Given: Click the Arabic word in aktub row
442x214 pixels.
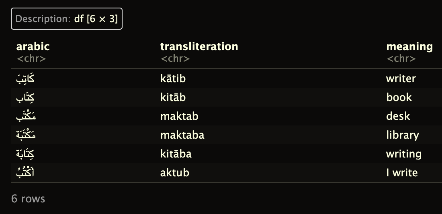Looking at the screenshot, I should [25, 172].
